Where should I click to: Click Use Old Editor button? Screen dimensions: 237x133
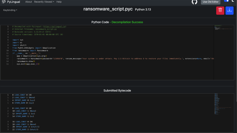[x=210, y=2]
